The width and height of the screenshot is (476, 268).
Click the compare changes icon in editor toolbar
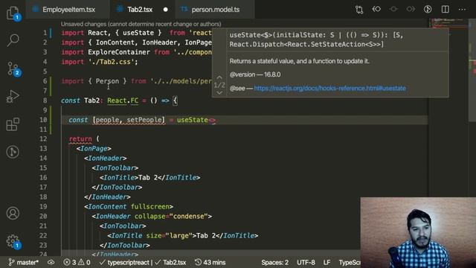tap(359, 10)
